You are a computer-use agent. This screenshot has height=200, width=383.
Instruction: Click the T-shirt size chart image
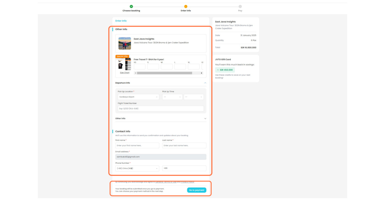coord(125,64)
